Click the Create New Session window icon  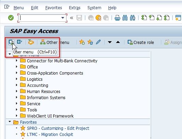[178, 18]
